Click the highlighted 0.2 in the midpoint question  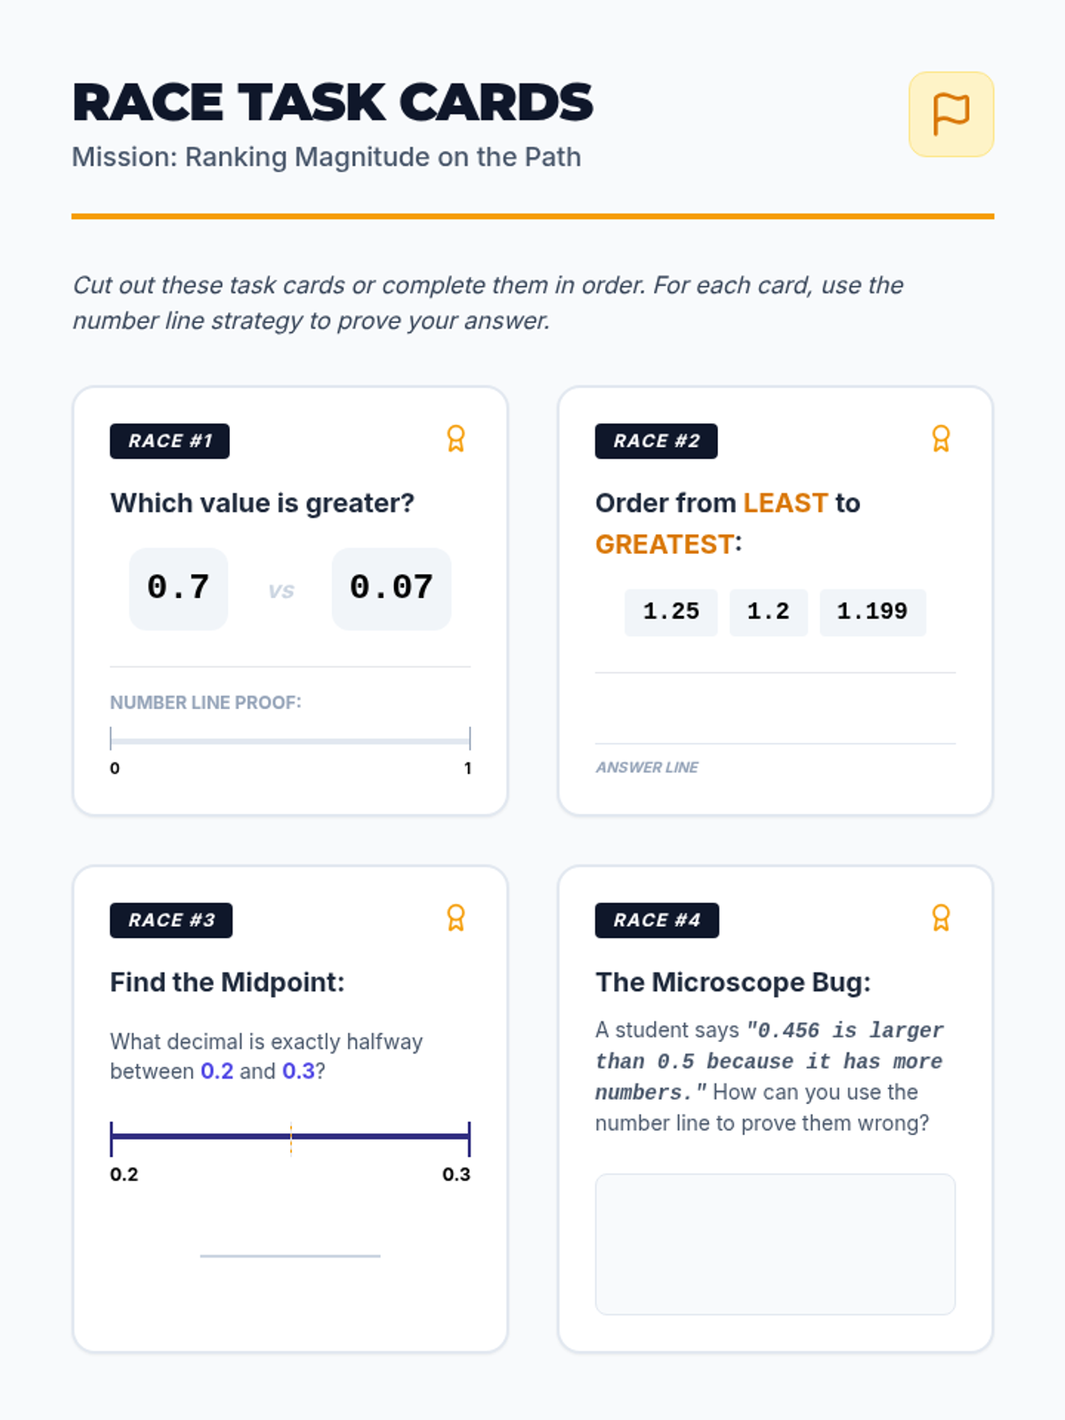click(x=217, y=1071)
